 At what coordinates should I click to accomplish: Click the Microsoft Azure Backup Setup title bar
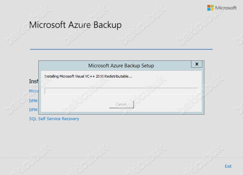tap(115, 66)
